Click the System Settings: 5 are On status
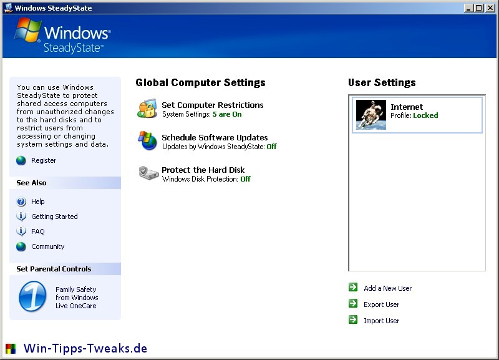The height and width of the screenshot is (360, 499). (201, 114)
